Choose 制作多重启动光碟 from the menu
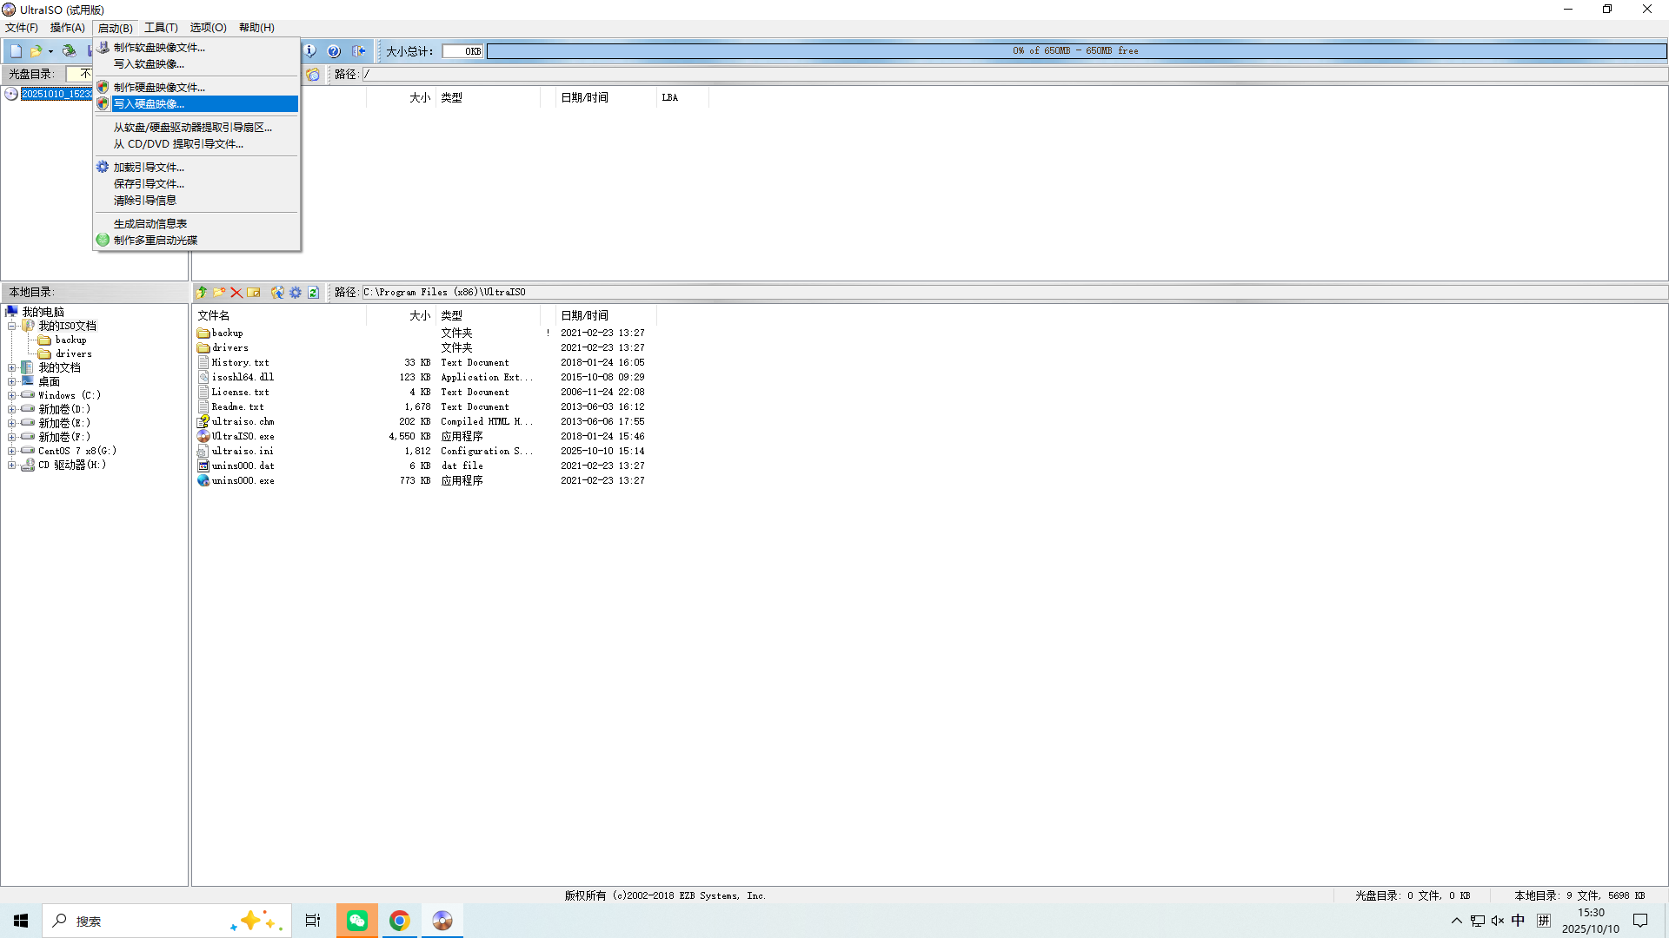Screen dimensions: 1669x938 [155, 241]
